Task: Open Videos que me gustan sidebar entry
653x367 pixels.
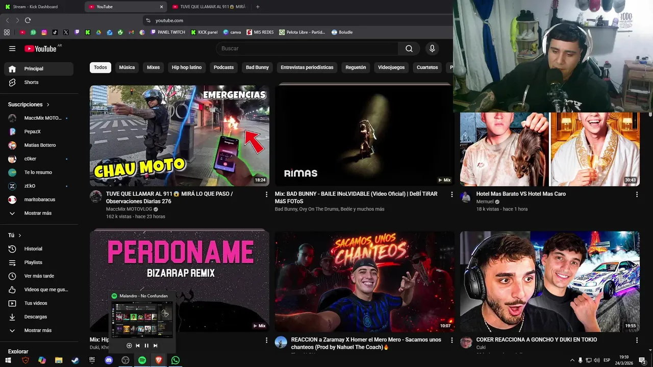Action: pos(39,290)
